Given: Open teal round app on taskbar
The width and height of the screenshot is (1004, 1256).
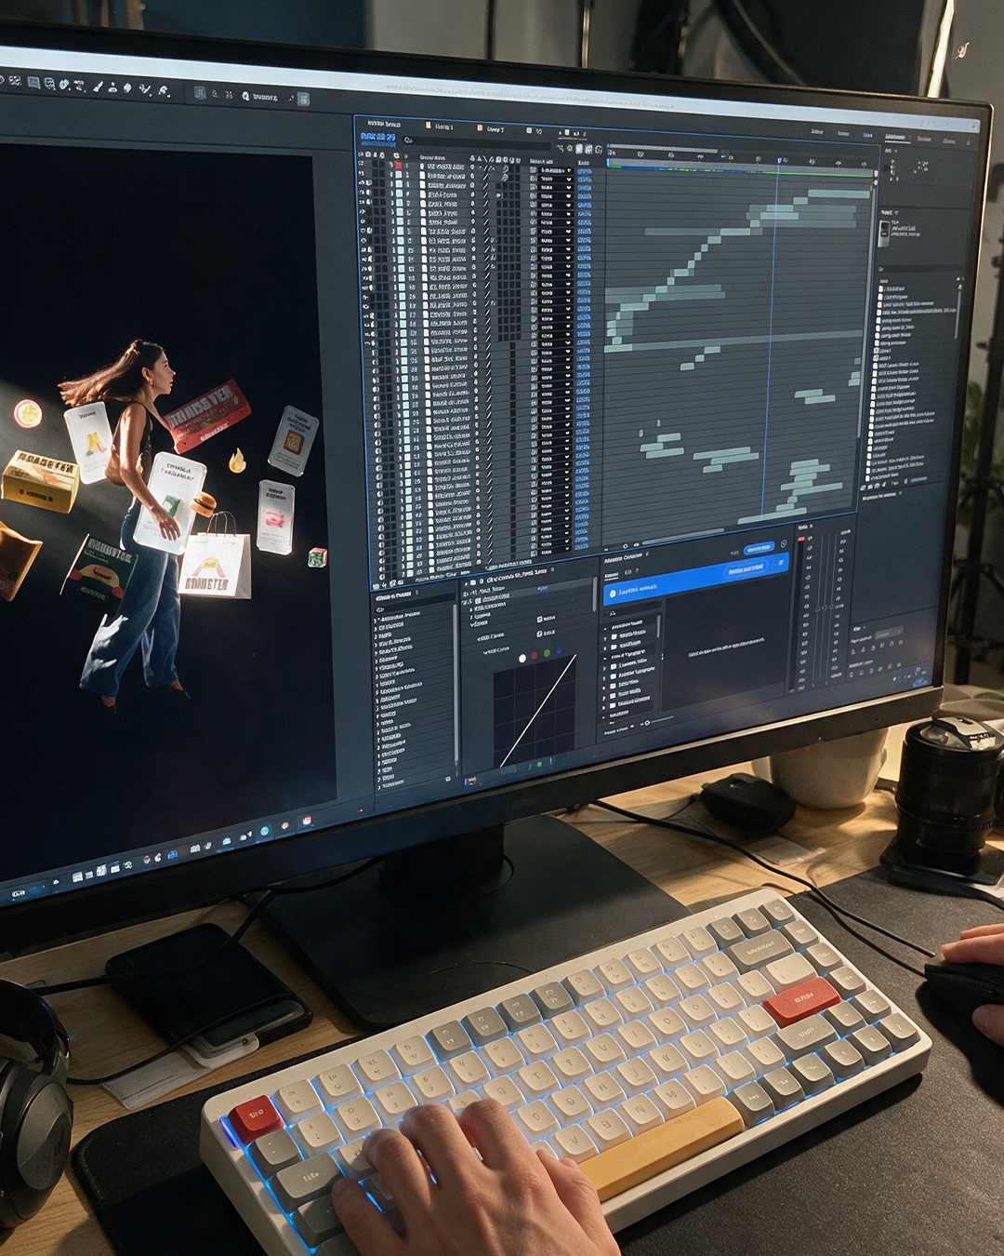Looking at the screenshot, I should 264,830.
